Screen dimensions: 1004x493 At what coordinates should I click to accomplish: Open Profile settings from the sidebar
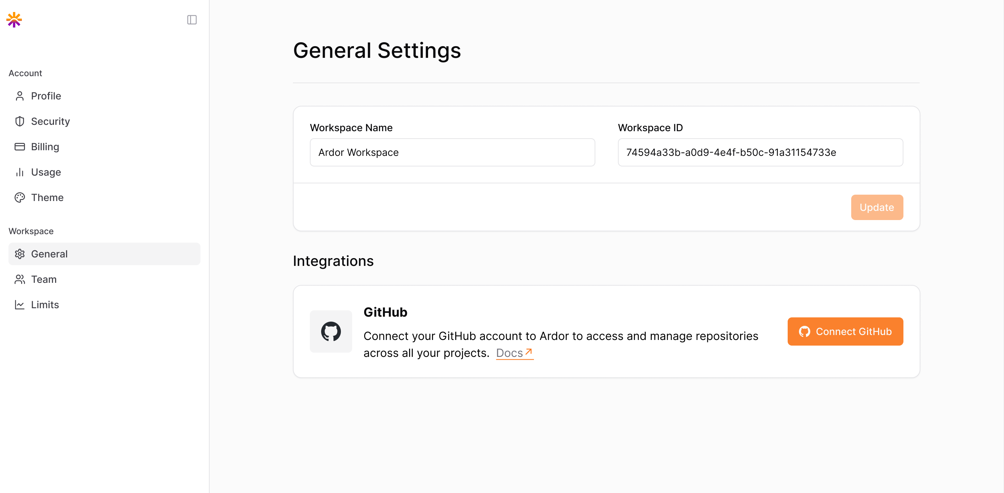pos(46,96)
